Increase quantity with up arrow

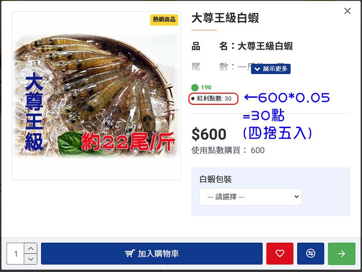[31, 249]
